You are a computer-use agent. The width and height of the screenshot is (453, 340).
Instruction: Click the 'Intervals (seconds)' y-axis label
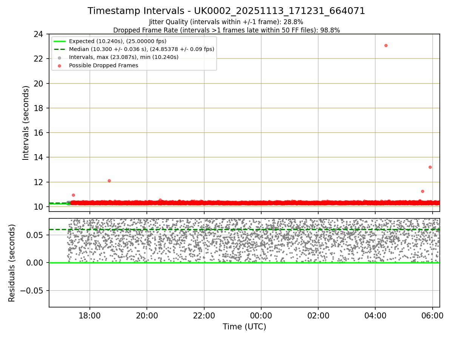(26, 123)
